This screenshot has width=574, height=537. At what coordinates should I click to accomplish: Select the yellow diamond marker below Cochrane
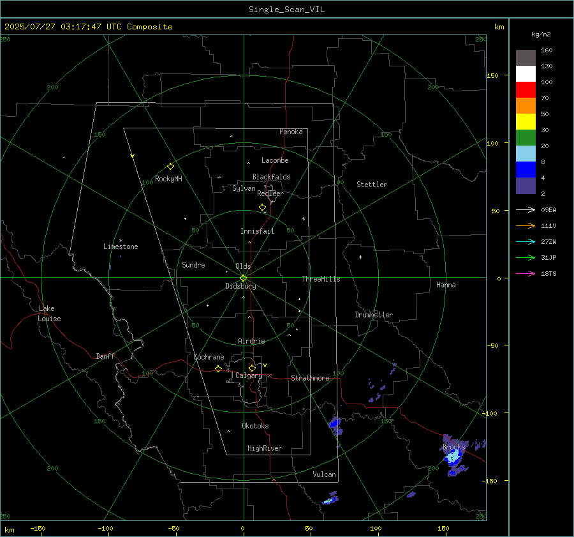click(x=218, y=369)
